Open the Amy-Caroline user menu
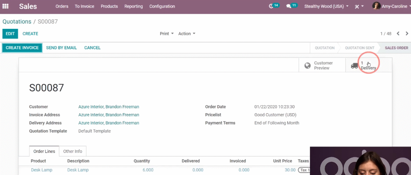 point(391,6)
